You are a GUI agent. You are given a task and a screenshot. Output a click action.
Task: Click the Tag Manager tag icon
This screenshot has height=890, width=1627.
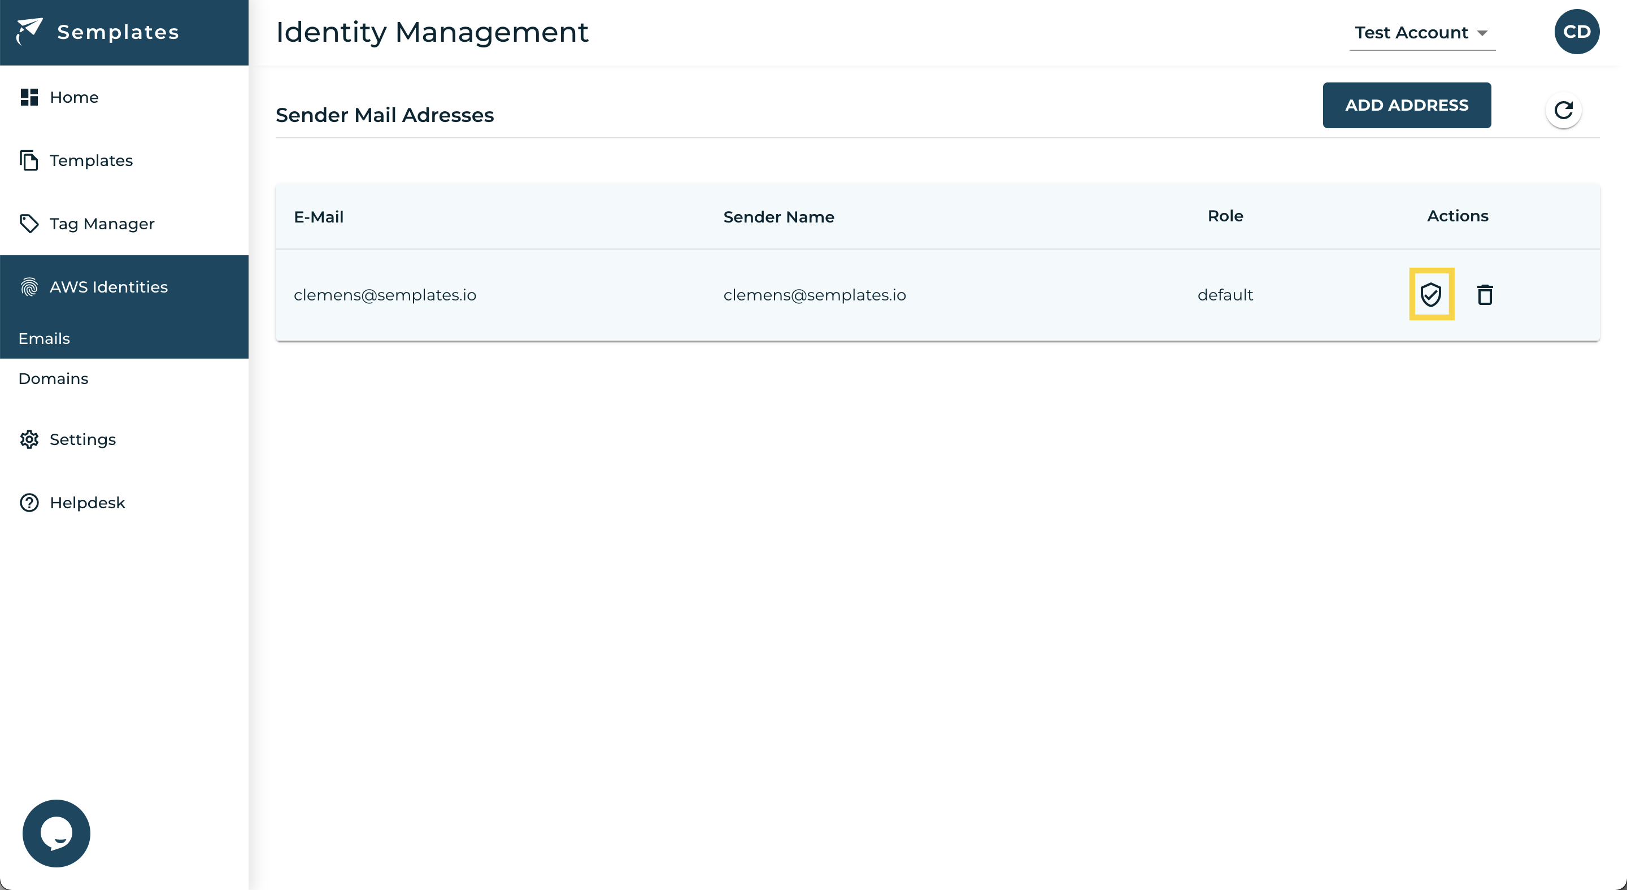click(x=29, y=224)
